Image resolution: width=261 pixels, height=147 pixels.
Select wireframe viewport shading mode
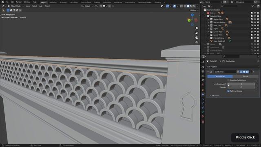click(185, 6)
